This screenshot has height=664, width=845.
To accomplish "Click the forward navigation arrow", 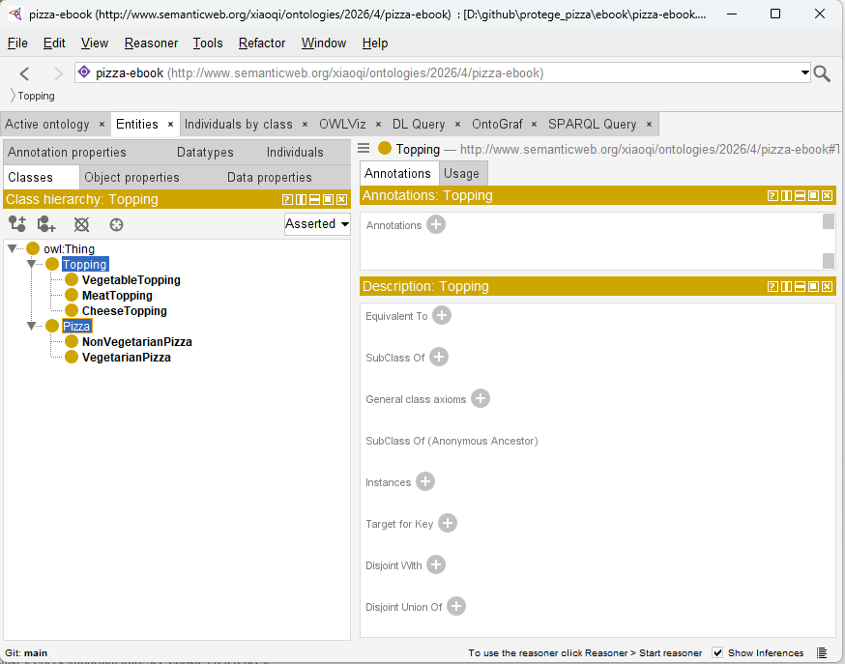I will tap(58, 73).
